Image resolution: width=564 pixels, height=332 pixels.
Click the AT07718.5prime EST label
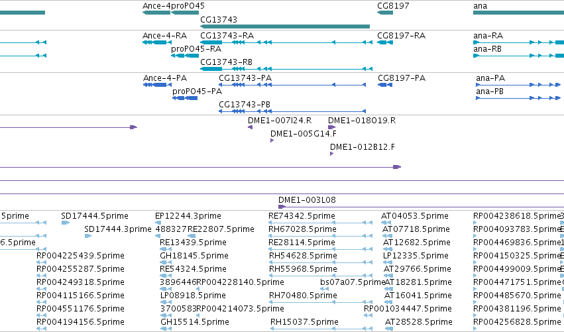[x=416, y=229]
